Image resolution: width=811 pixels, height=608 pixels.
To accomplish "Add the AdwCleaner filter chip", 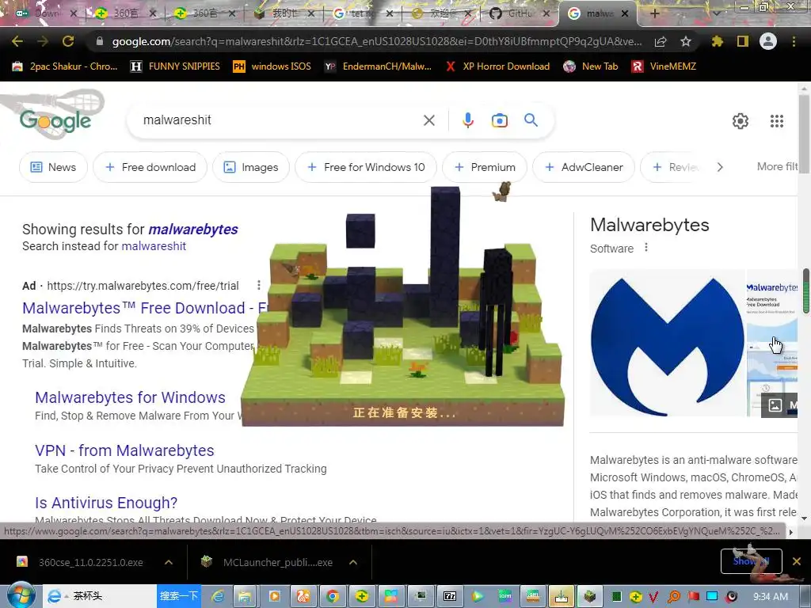I will (x=584, y=167).
